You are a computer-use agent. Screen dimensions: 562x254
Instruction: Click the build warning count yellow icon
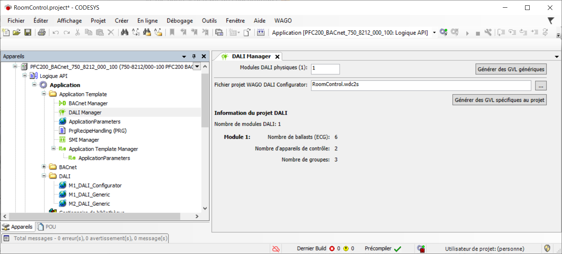point(346,249)
